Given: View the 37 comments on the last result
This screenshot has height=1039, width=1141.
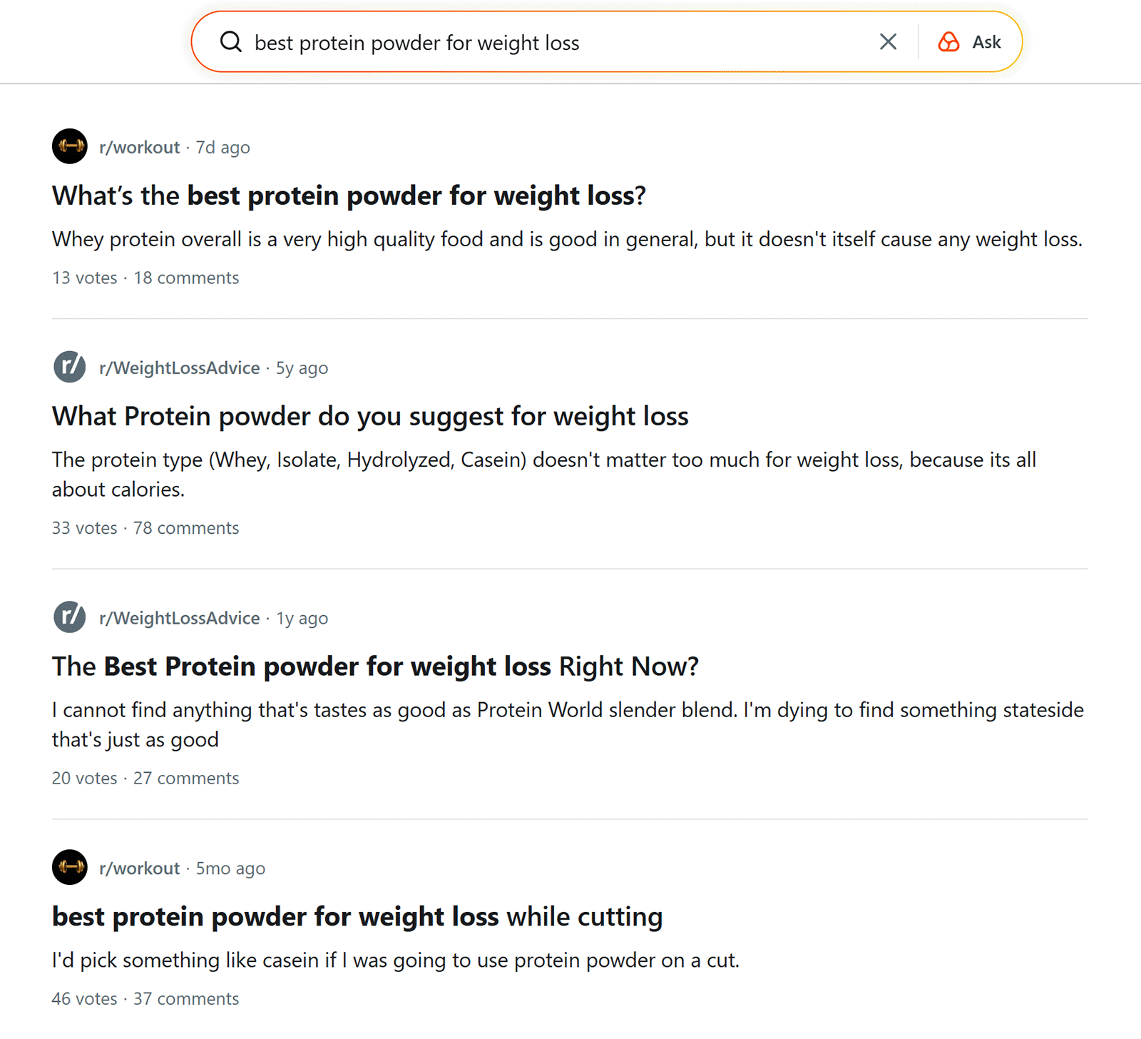Looking at the screenshot, I should point(187,998).
